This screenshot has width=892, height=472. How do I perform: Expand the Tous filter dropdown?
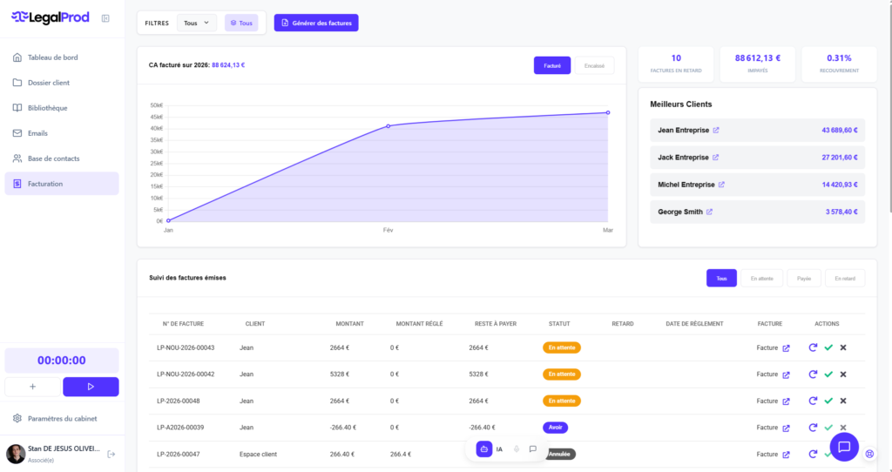tap(197, 24)
